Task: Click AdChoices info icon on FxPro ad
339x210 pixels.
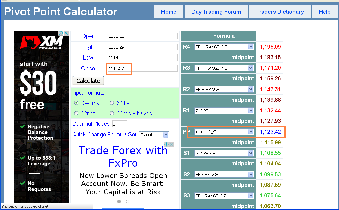Action: pyautogui.click(x=167, y=144)
